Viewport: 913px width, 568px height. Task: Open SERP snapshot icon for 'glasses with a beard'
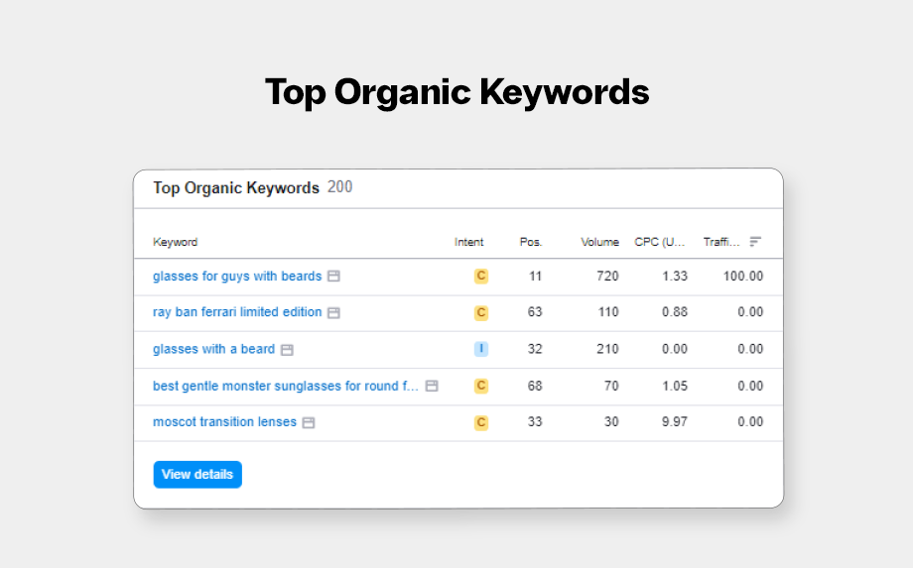tap(287, 350)
